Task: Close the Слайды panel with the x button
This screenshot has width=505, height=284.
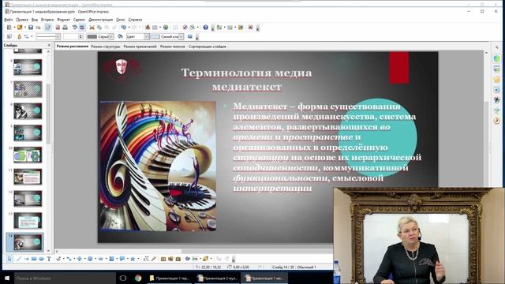Action: coord(49,46)
